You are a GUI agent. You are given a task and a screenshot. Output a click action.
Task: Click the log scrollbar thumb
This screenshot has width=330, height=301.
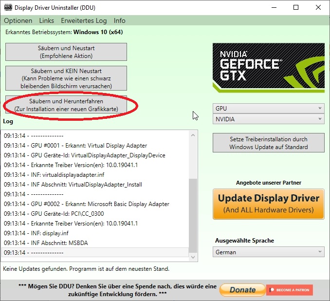(x=193, y=215)
